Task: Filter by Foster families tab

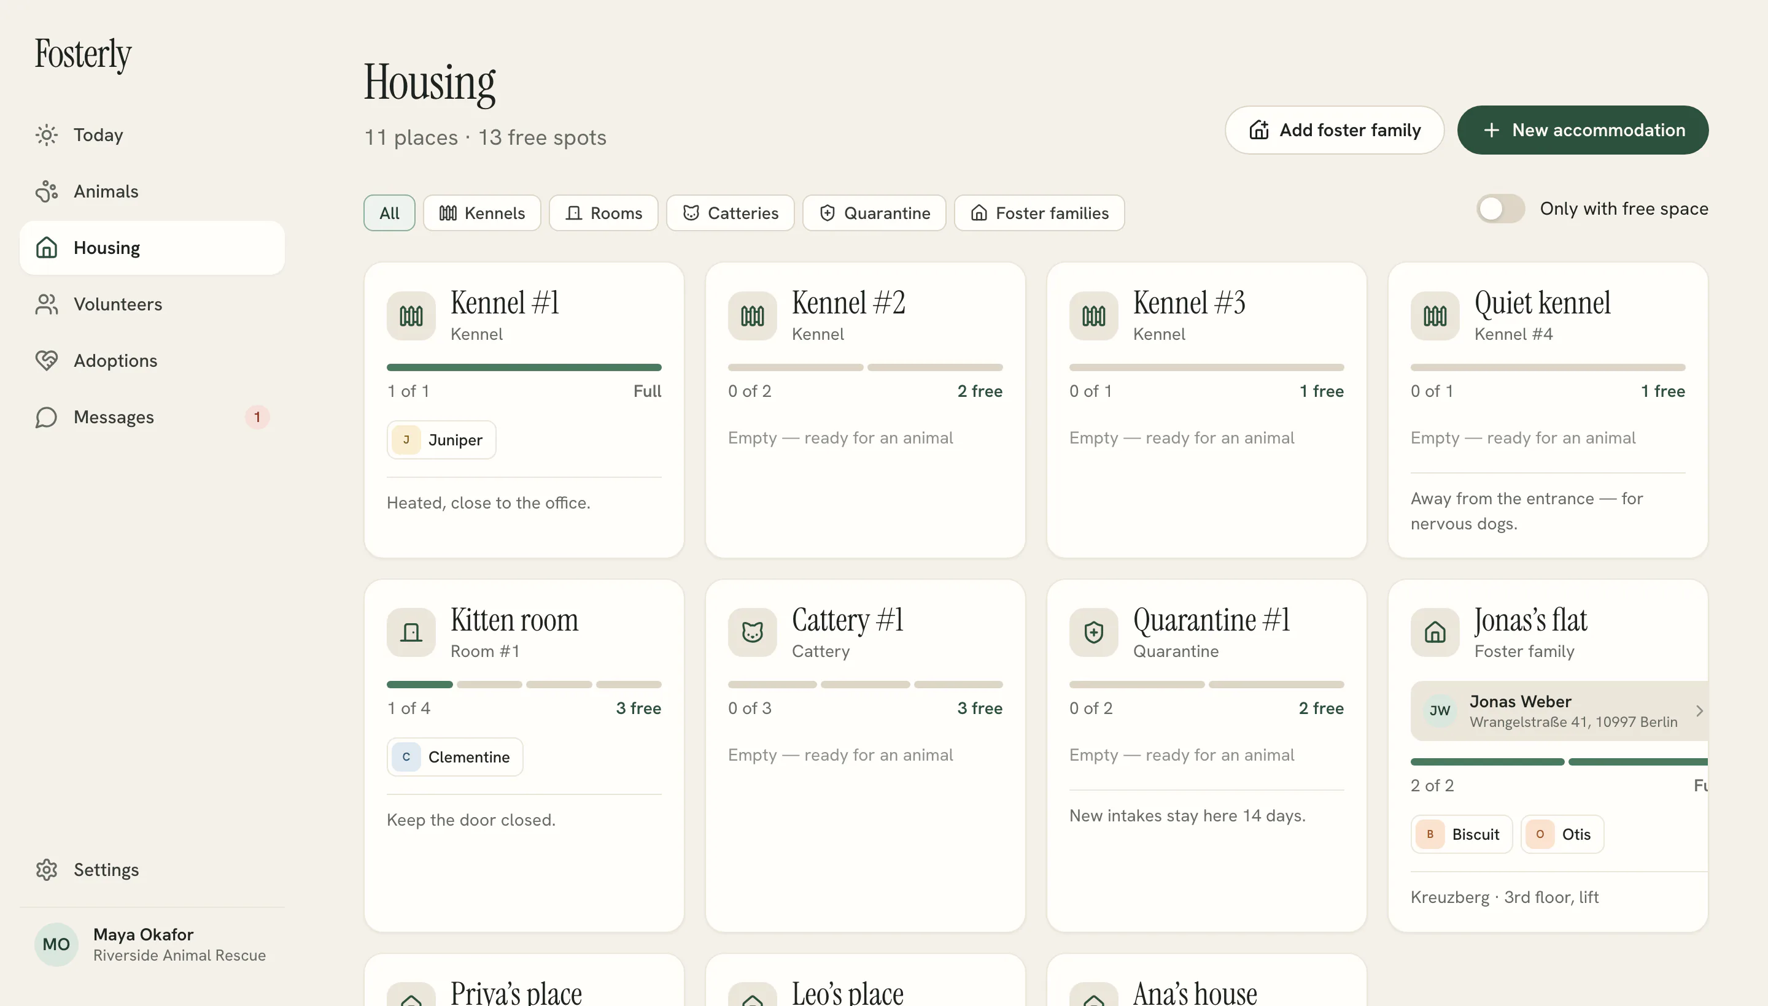Action: pyautogui.click(x=1039, y=213)
